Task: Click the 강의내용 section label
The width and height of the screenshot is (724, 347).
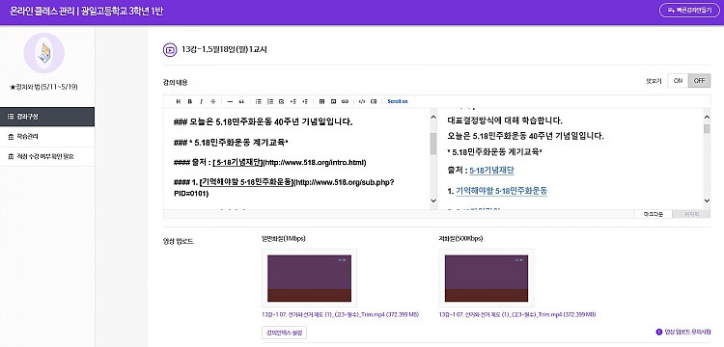Action: [x=175, y=83]
